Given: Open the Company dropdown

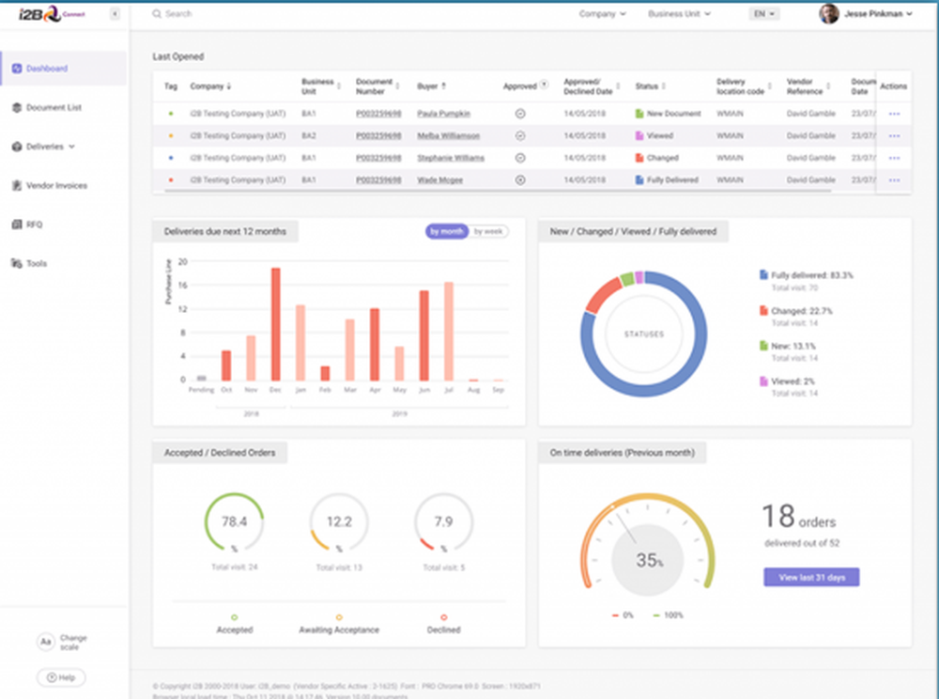Looking at the screenshot, I should tap(602, 14).
